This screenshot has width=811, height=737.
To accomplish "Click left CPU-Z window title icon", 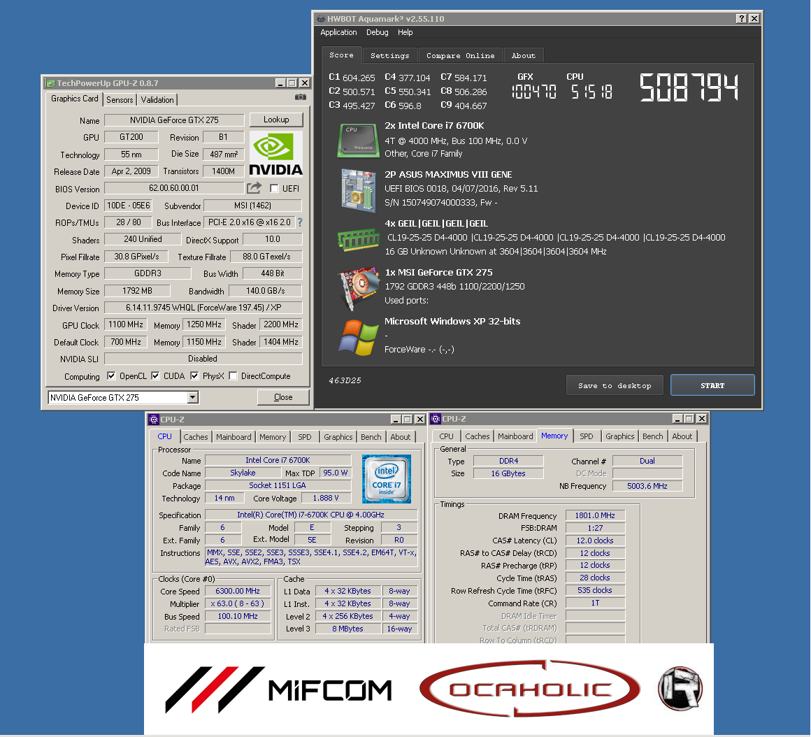I will point(154,420).
